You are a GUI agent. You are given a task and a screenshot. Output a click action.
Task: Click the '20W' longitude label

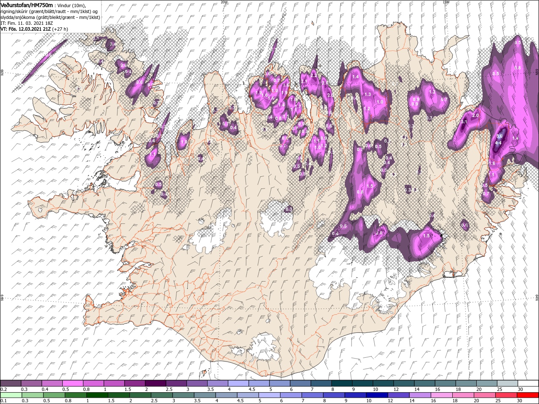tap(224, 2)
